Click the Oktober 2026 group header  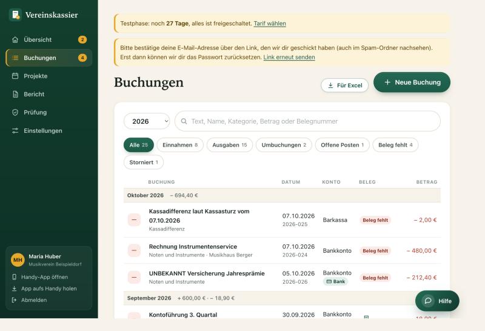tap(282, 195)
